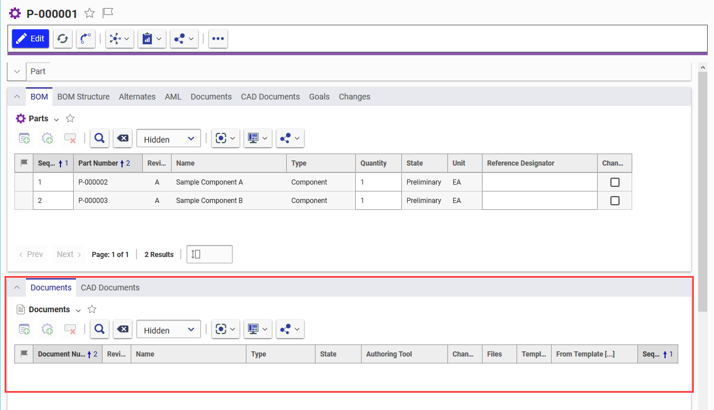Open the CAD Documents tab in upper tab bar
The width and height of the screenshot is (714, 410).
coord(270,97)
